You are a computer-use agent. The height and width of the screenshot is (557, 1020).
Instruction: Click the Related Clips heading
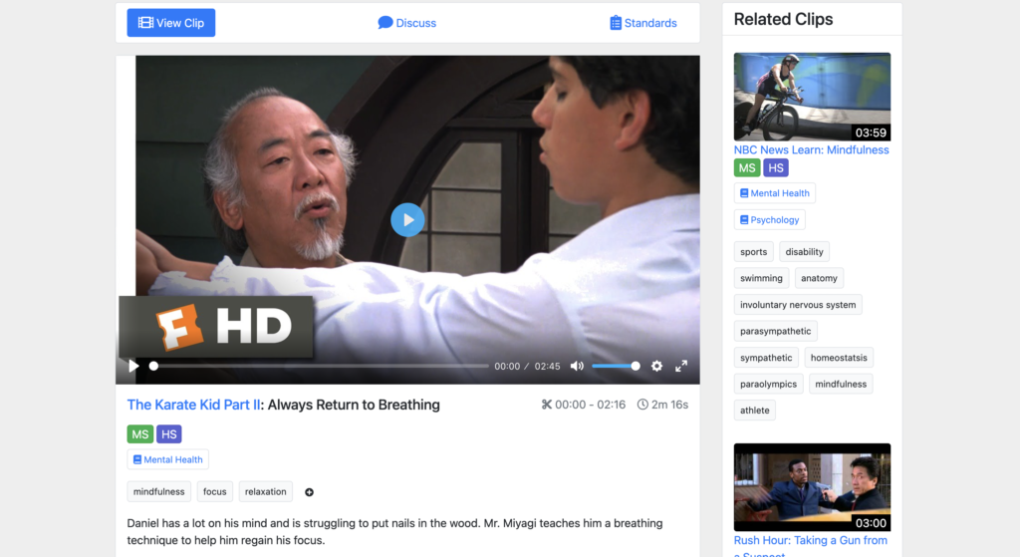pos(783,20)
